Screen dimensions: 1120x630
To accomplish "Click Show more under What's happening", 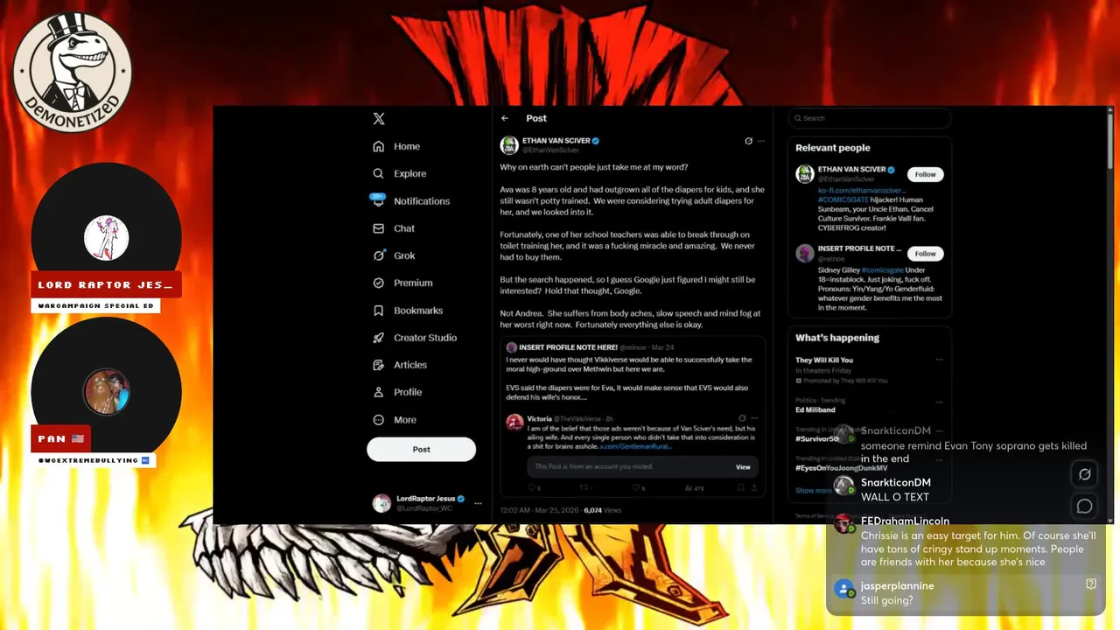I will [x=814, y=491].
